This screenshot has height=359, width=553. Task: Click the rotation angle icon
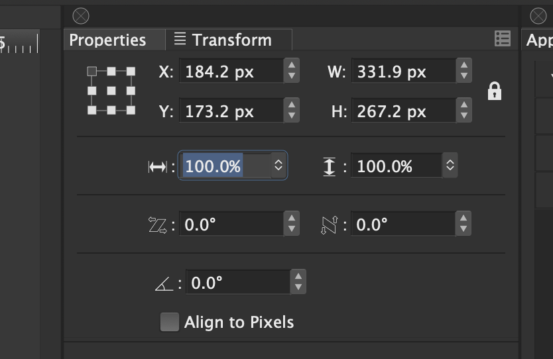tap(163, 284)
